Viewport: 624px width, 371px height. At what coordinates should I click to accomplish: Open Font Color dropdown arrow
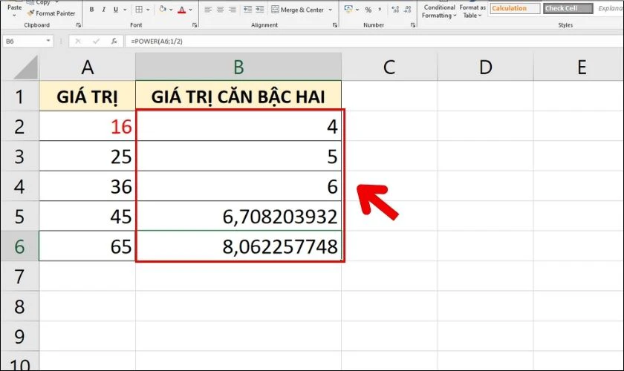click(x=191, y=10)
